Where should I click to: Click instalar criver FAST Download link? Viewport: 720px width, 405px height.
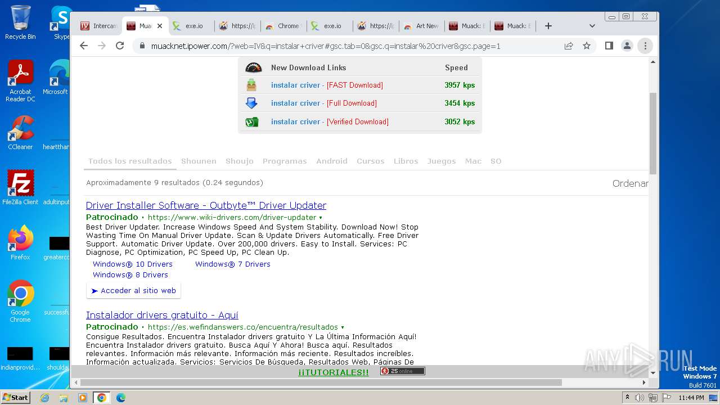[327, 85]
